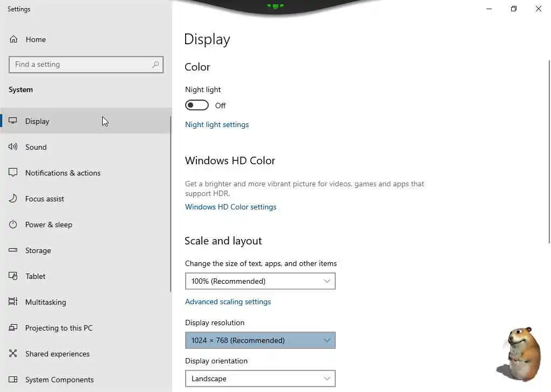Image resolution: width=551 pixels, height=392 pixels.
Task: Click the Storage drive icon
Action: [13, 250]
